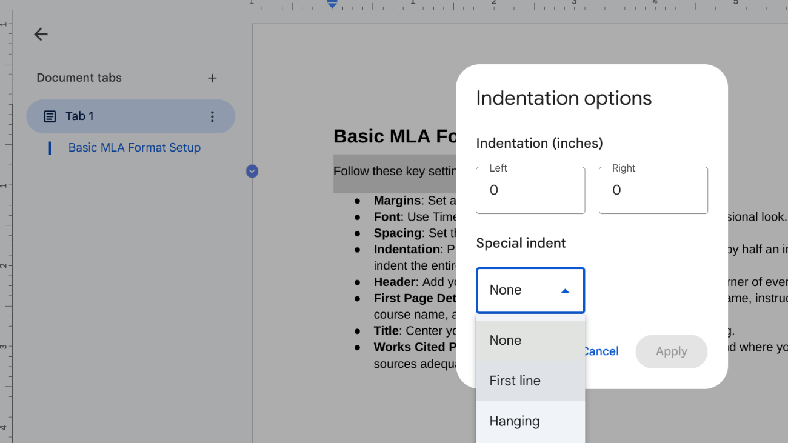This screenshot has width=788, height=443.
Task: Place cursor in the highlighted "Follow these" paragraph
Action: click(x=394, y=172)
